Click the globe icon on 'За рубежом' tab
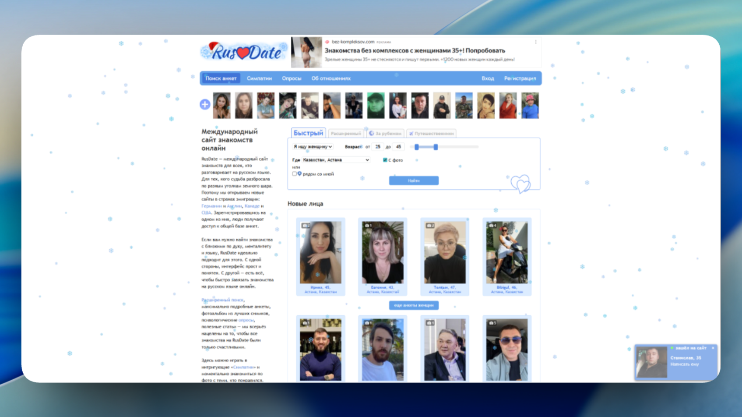Viewport: 742px width, 417px height. click(x=371, y=133)
